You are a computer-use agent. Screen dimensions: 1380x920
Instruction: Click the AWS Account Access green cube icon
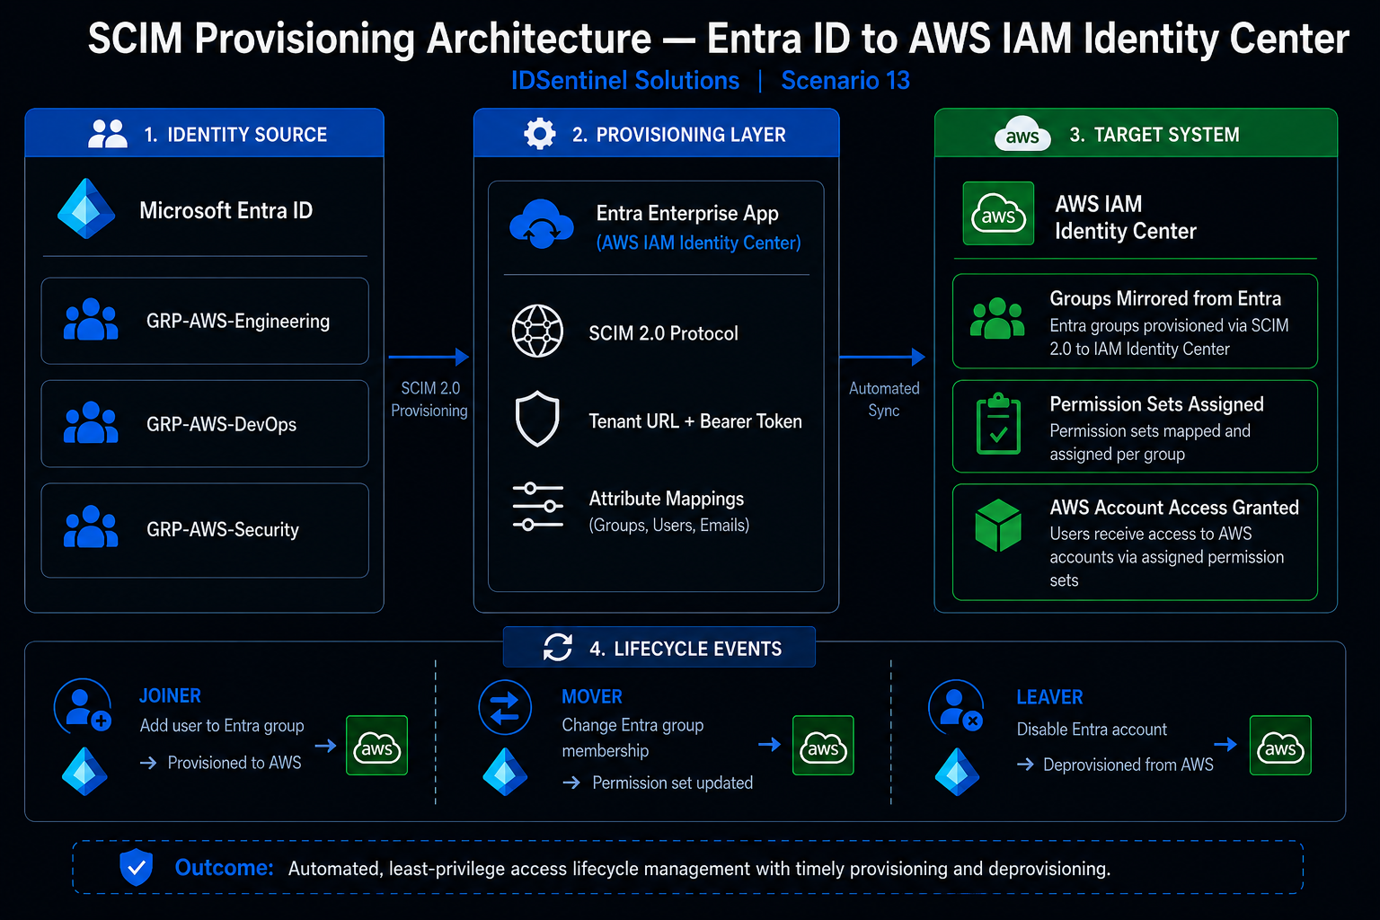point(998,526)
